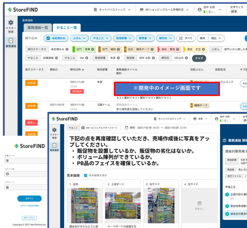247x228 pixels.
Task: Open the NPショッピングモール茅場町店 store dropdown
Action: (x=164, y=10)
